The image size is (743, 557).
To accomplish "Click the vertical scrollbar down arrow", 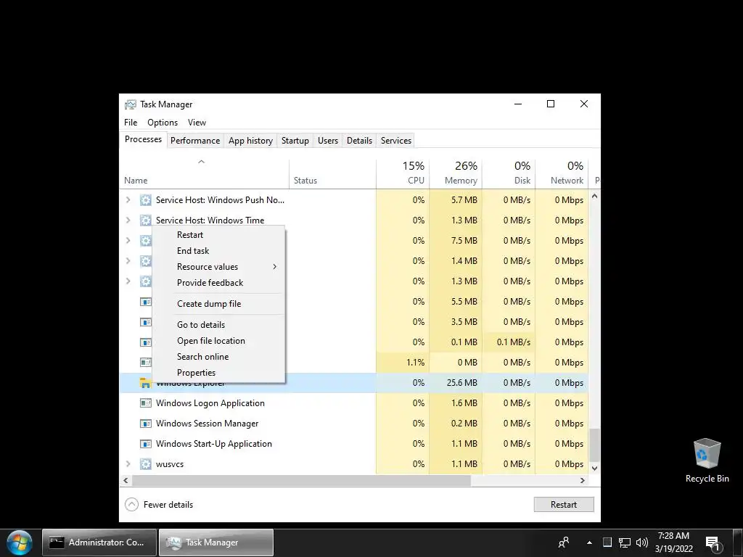I will tap(595, 469).
